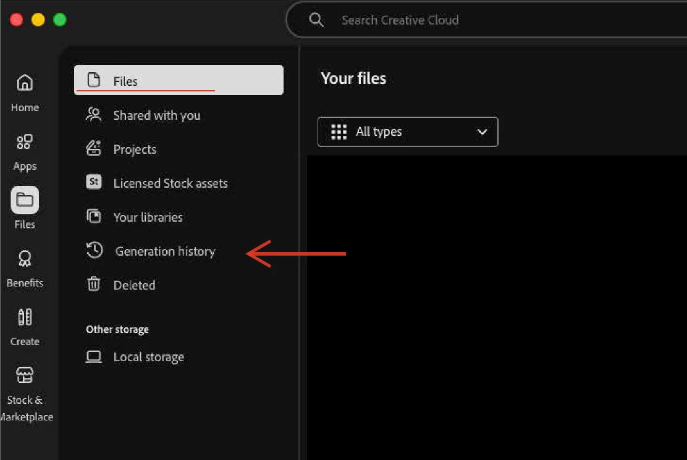The width and height of the screenshot is (687, 460).
Task: Click the Your libraries icon
Action: [94, 215]
